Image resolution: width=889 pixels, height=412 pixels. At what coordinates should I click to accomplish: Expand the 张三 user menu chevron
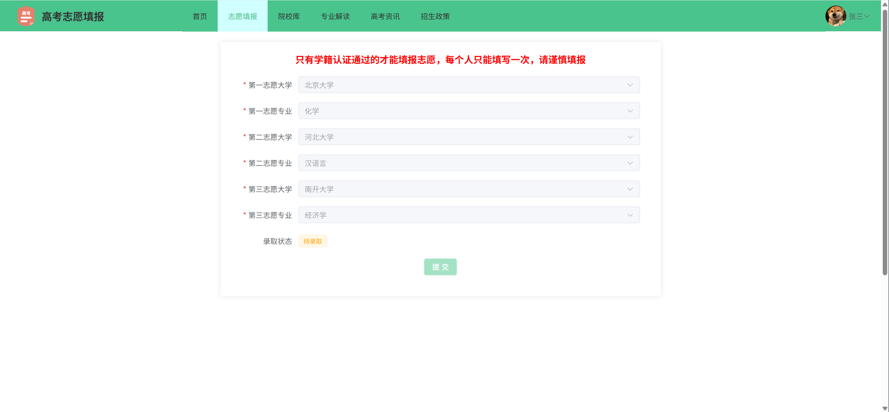pyautogui.click(x=867, y=16)
